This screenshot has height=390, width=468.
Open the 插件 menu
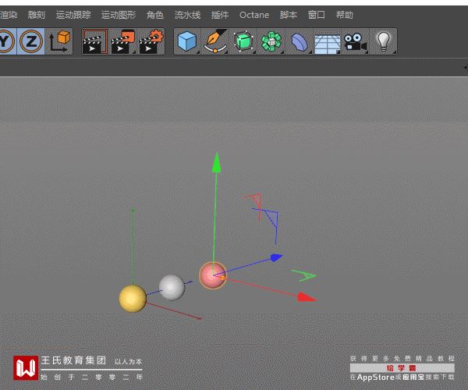click(220, 15)
